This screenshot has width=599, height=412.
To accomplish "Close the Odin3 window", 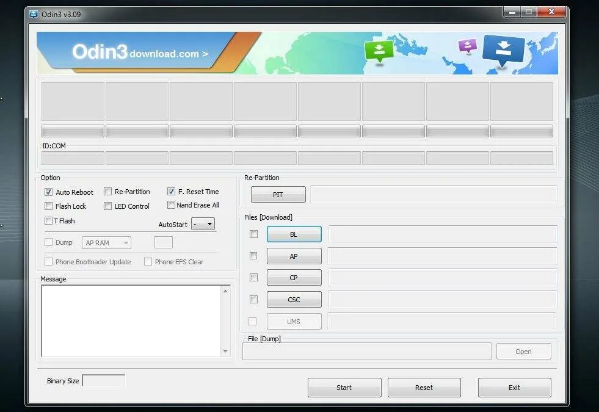I will (551, 12).
